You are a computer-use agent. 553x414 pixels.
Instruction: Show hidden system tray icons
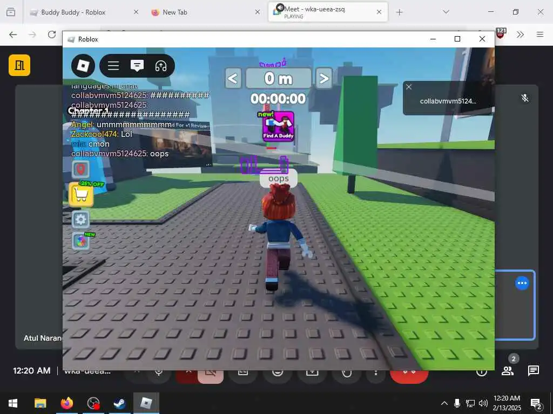444,403
